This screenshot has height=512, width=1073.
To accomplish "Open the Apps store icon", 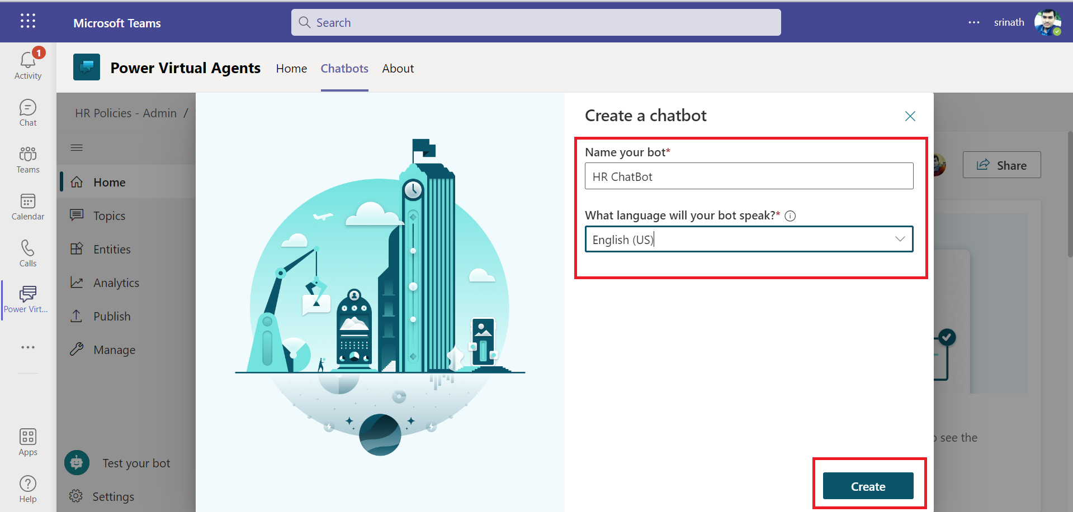I will (28, 442).
